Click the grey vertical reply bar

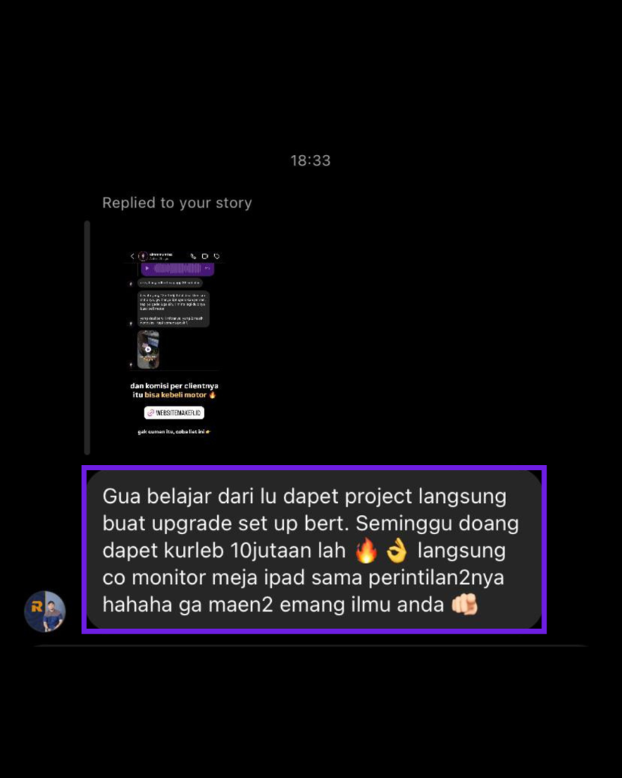click(87, 338)
